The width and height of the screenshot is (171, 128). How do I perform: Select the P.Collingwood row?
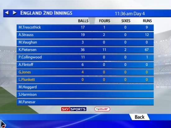point(85,57)
